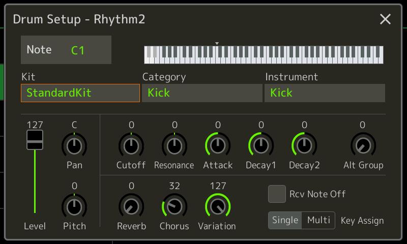
Task: Select the Attack knob
Action: tap(218, 145)
